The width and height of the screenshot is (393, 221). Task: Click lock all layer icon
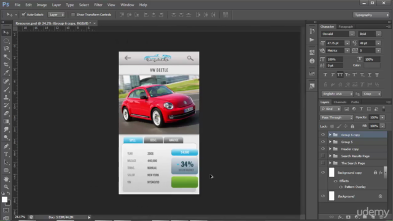coord(352,126)
